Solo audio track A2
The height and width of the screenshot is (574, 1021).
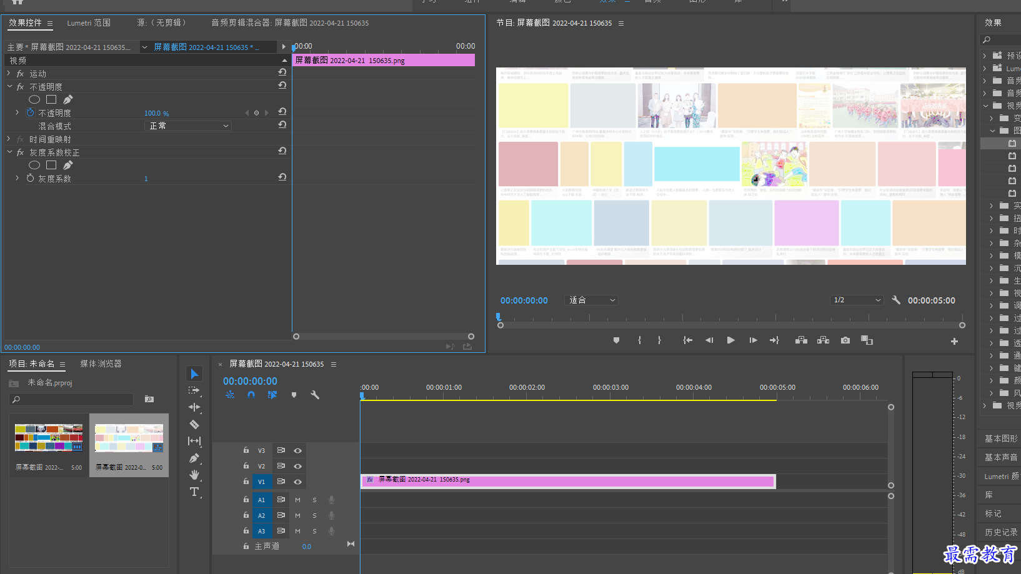click(x=314, y=515)
